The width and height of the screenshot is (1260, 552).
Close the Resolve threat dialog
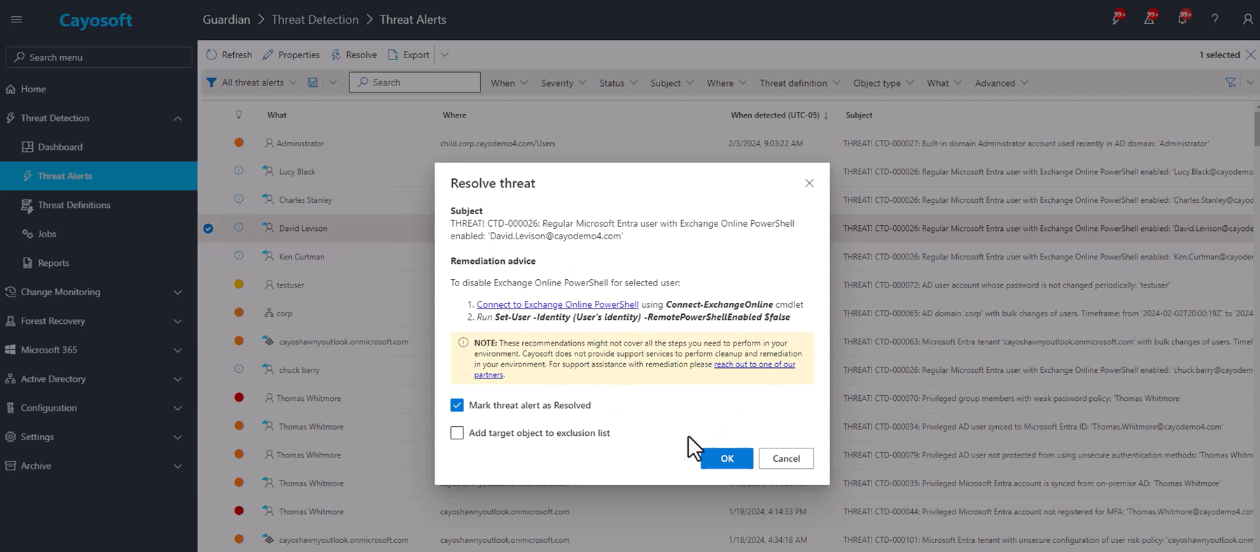809,183
